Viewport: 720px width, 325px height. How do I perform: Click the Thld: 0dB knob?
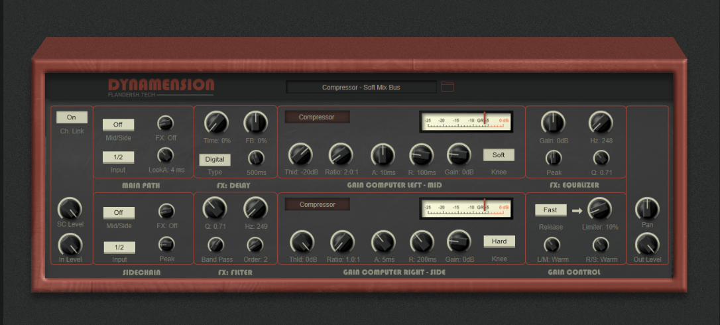point(302,242)
